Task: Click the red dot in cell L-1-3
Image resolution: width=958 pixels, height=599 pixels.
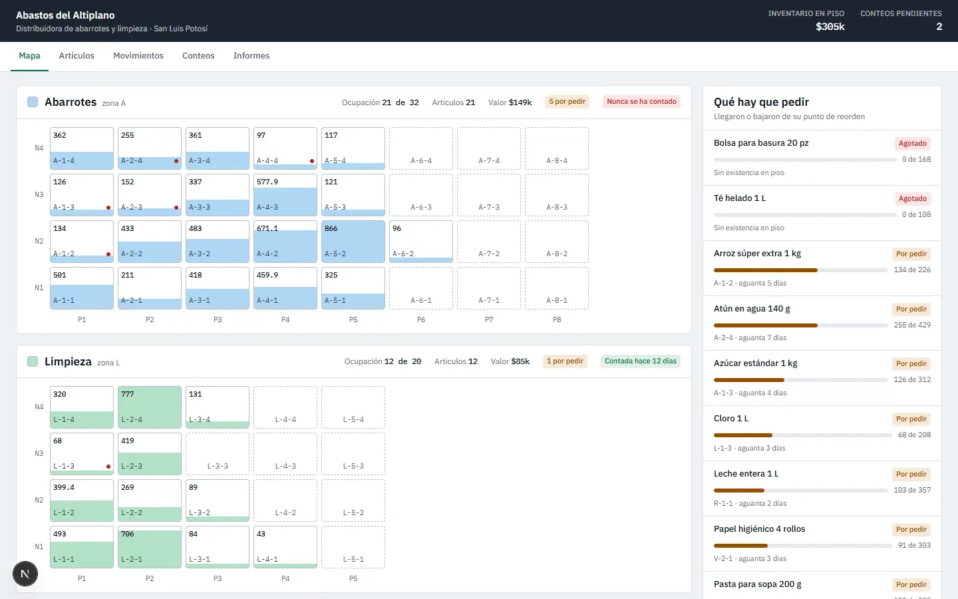Action: (x=108, y=467)
